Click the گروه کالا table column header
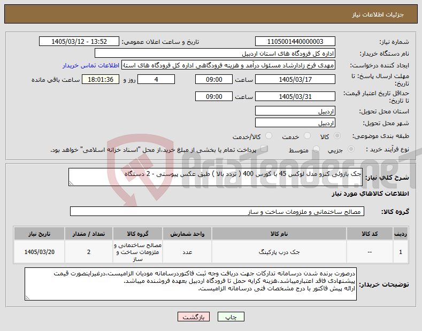 click(x=137, y=234)
